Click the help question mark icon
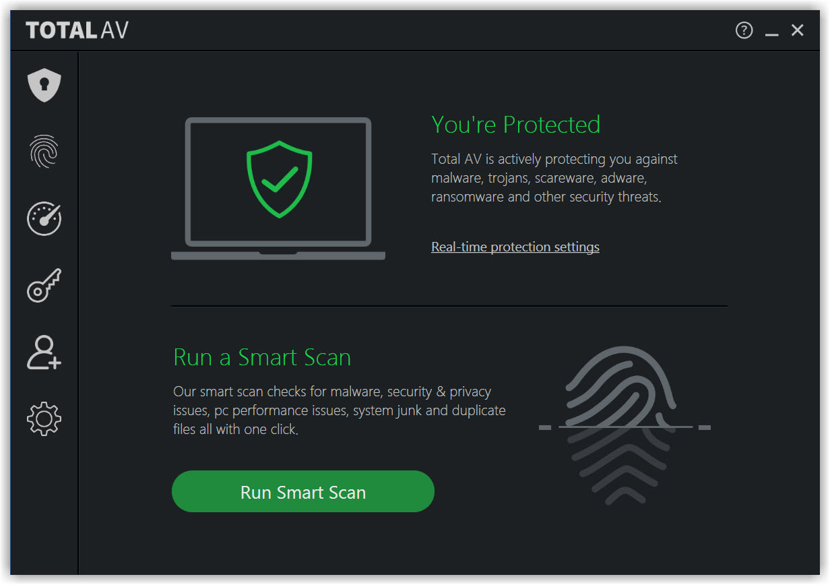The width and height of the screenshot is (830, 585). coord(744,30)
